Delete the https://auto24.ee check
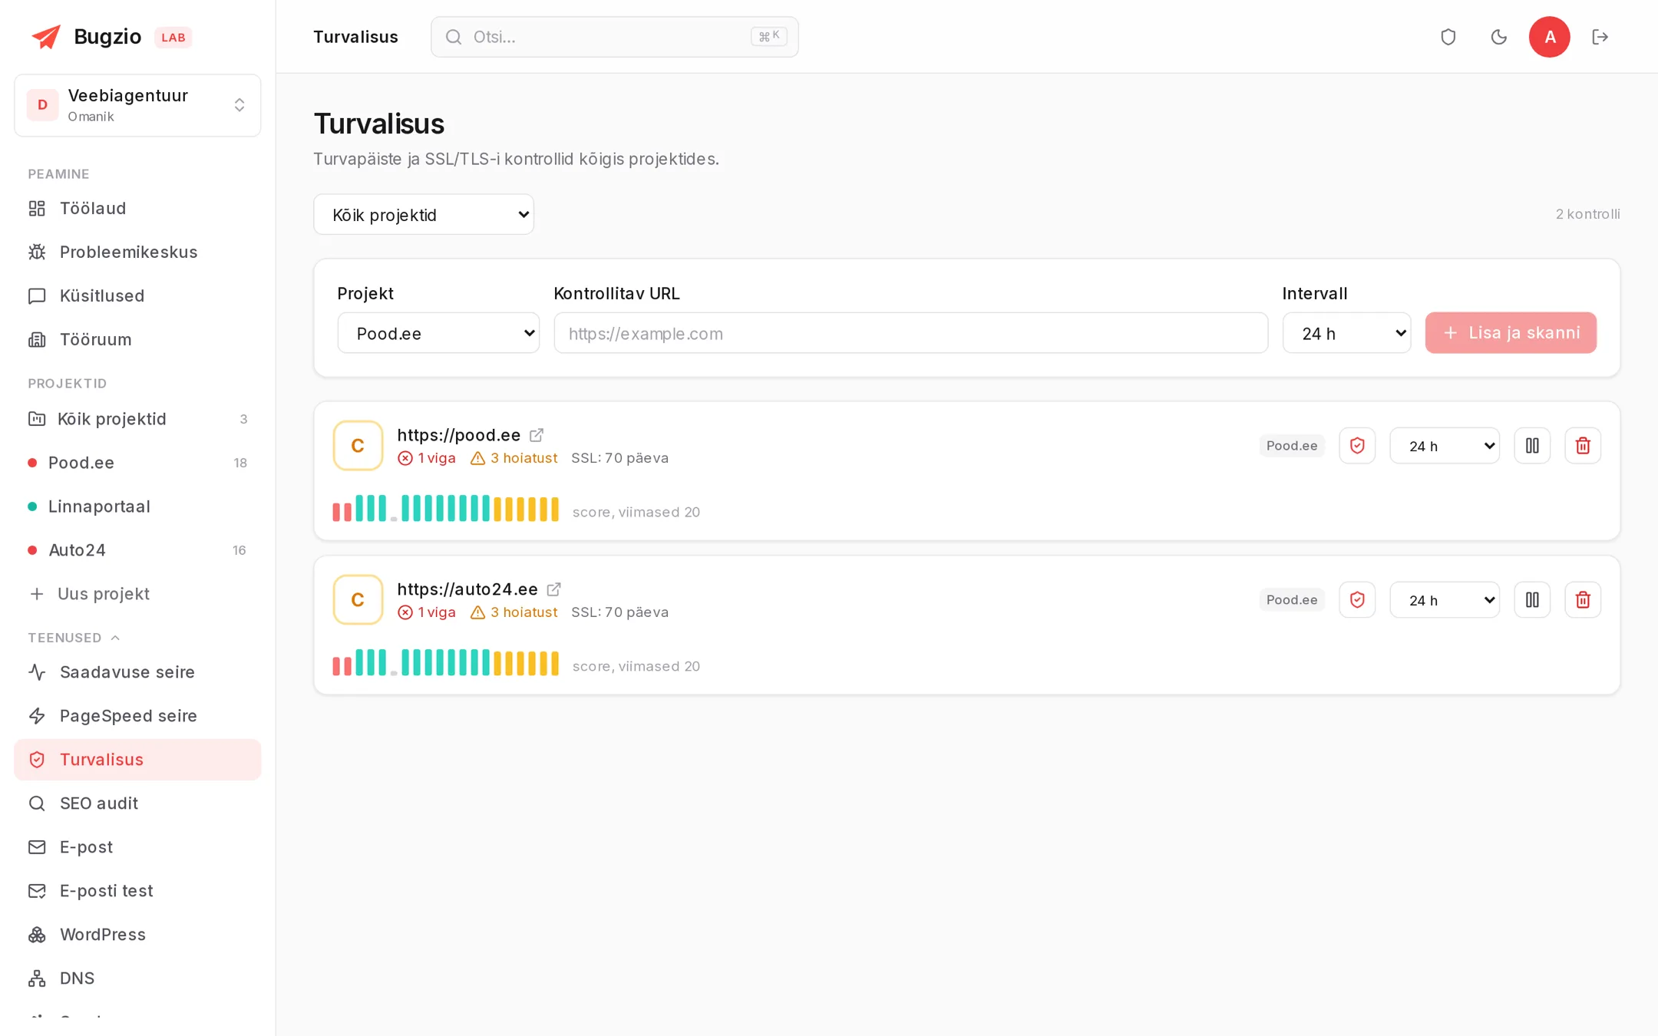This screenshot has height=1036, width=1658. click(1583, 600)
